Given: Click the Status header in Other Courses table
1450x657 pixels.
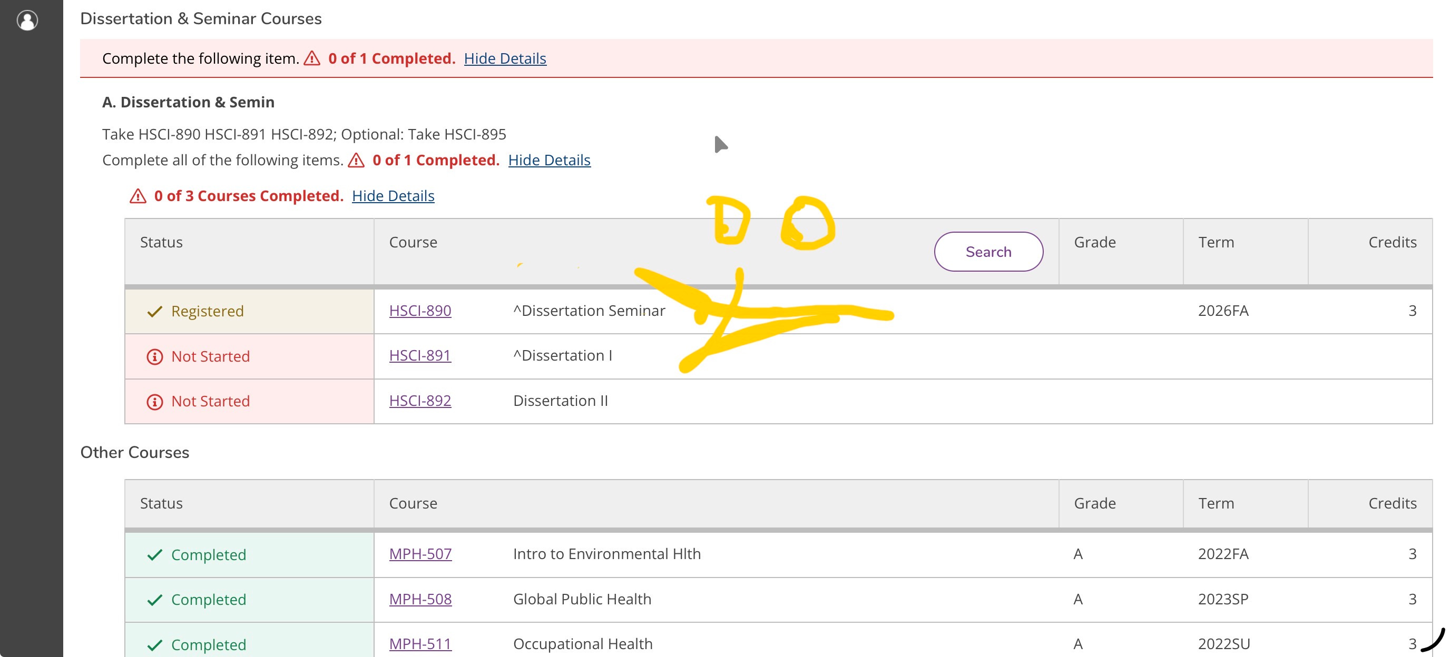Looking at the screenshot, I should click(161, 503).
